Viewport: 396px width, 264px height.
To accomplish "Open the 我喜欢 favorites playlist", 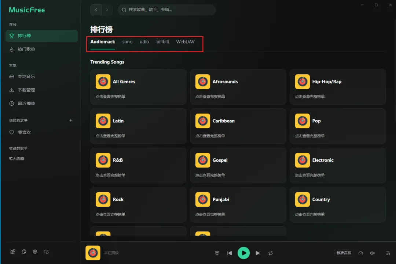I will point(41,132).
